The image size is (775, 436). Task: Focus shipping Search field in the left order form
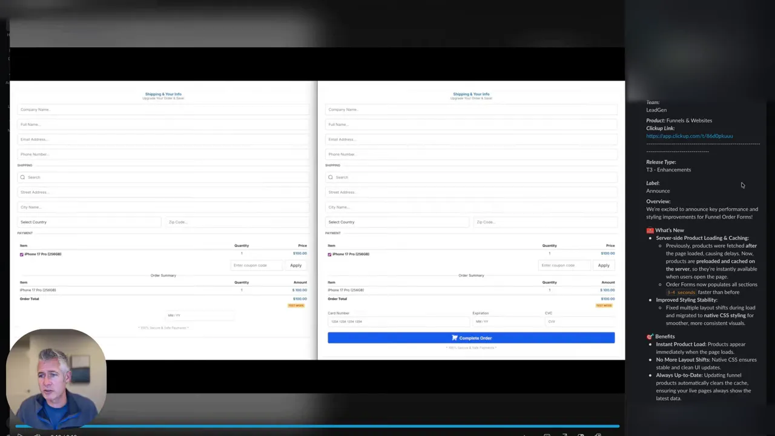[x=163, y=177]
